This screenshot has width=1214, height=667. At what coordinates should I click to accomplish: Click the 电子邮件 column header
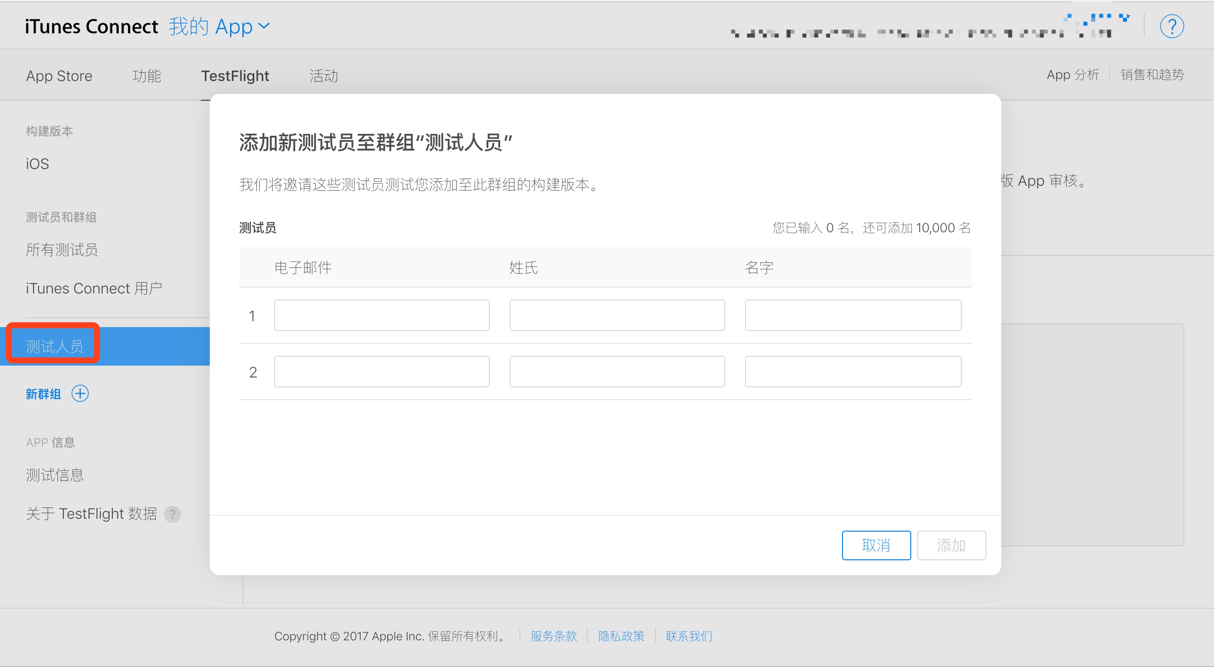coord(303,267)
